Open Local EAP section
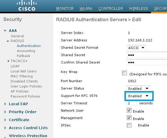 [18, 104]
